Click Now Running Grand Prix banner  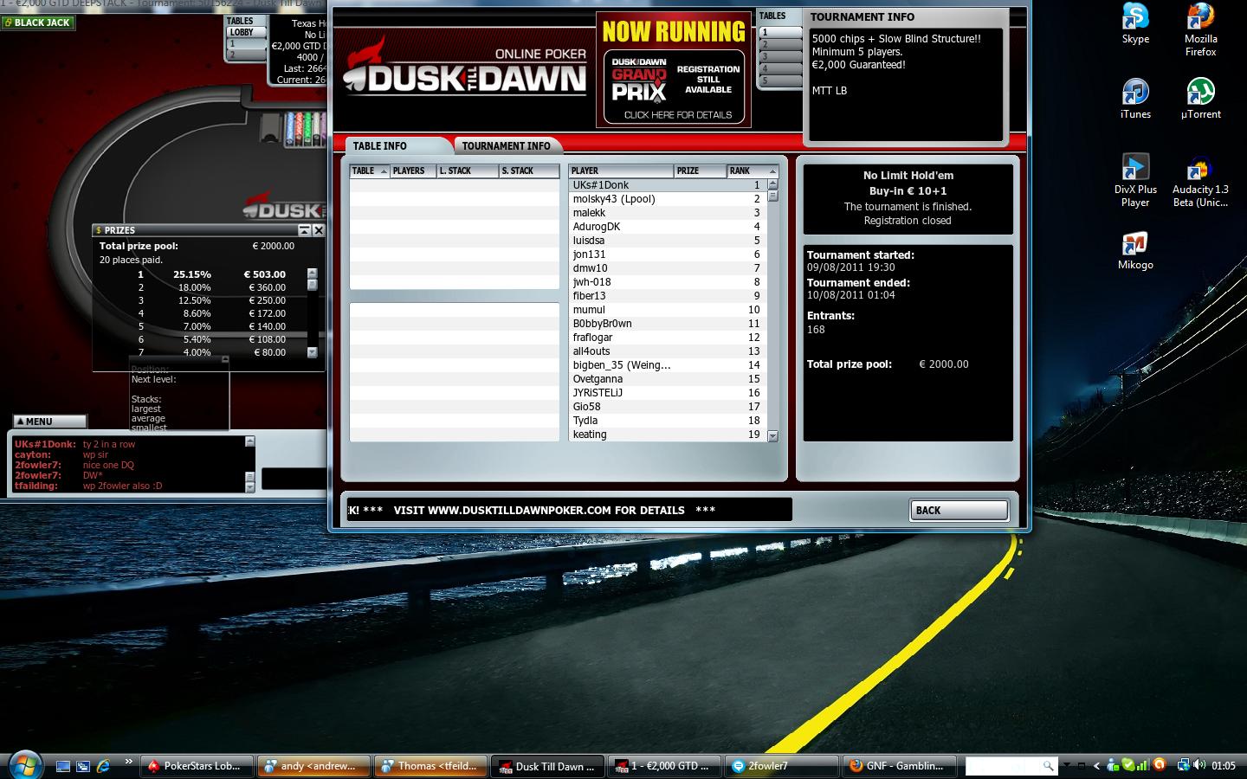[x=674, y=70]
